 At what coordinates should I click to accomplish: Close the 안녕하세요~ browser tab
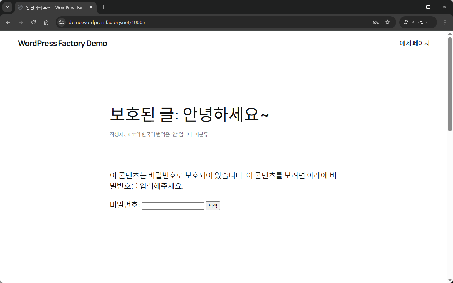(x=91, y=7)
